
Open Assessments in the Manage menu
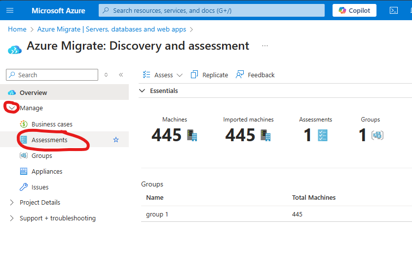(x=49, y=140)
